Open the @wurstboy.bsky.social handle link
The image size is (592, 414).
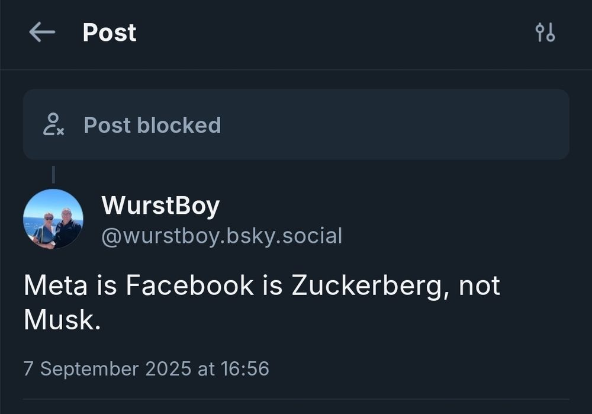pyautogui.click(x=221, y=236)
